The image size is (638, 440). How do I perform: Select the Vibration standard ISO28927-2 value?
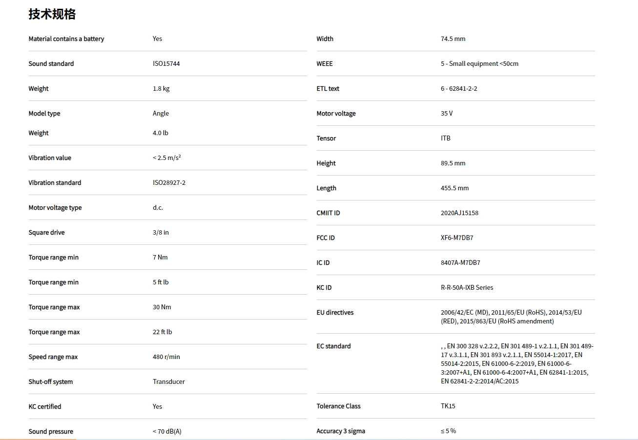tap(169, 183)
